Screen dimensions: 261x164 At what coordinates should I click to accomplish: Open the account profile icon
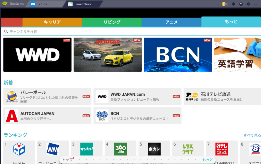pos(241,4)
